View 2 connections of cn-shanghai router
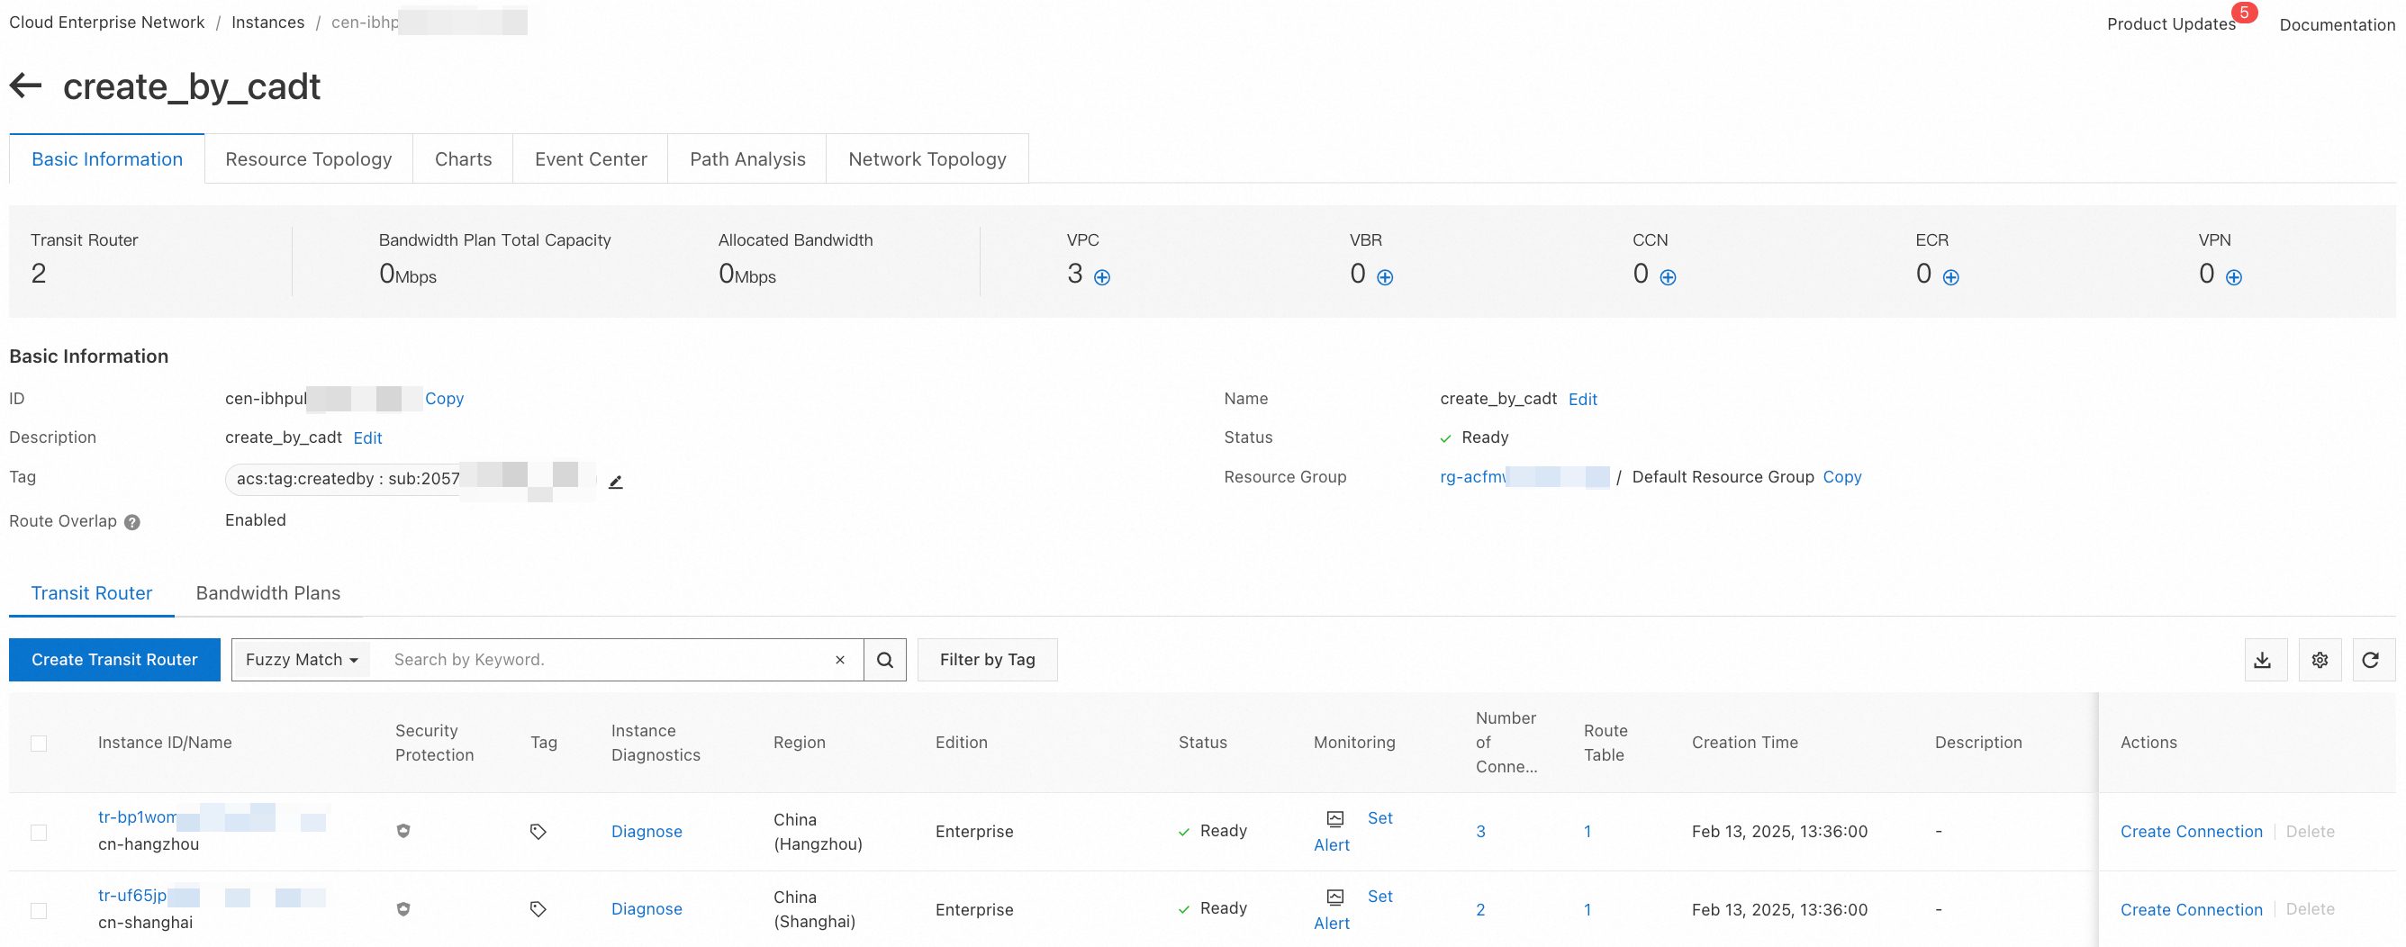The width and height of the screenshot is (2406, 947). 1480,910
